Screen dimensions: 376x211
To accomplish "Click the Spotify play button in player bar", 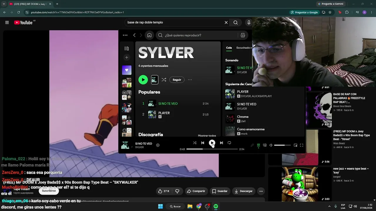I will (x=212, y=143).
